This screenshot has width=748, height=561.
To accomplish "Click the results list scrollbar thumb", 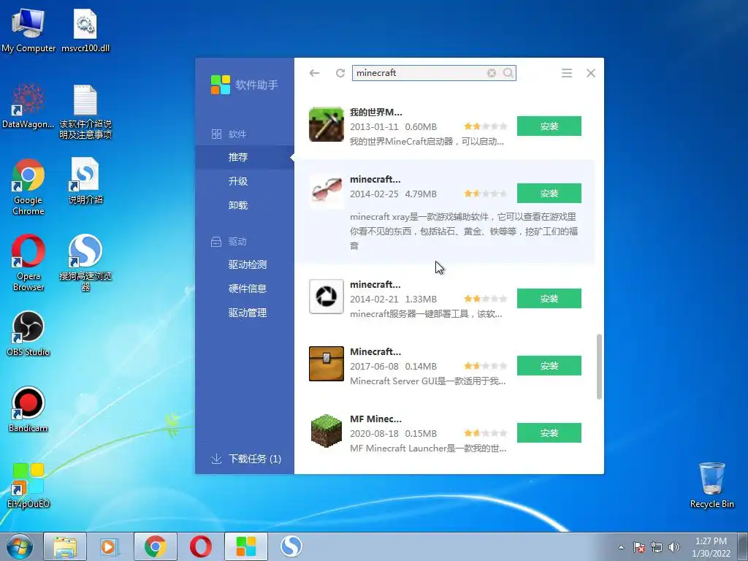I will (599, 367).
